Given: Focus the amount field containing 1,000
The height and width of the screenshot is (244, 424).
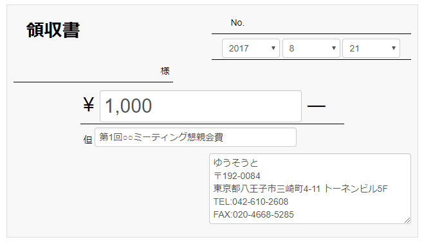Looking at the screenshot, I should coord(201,106).
